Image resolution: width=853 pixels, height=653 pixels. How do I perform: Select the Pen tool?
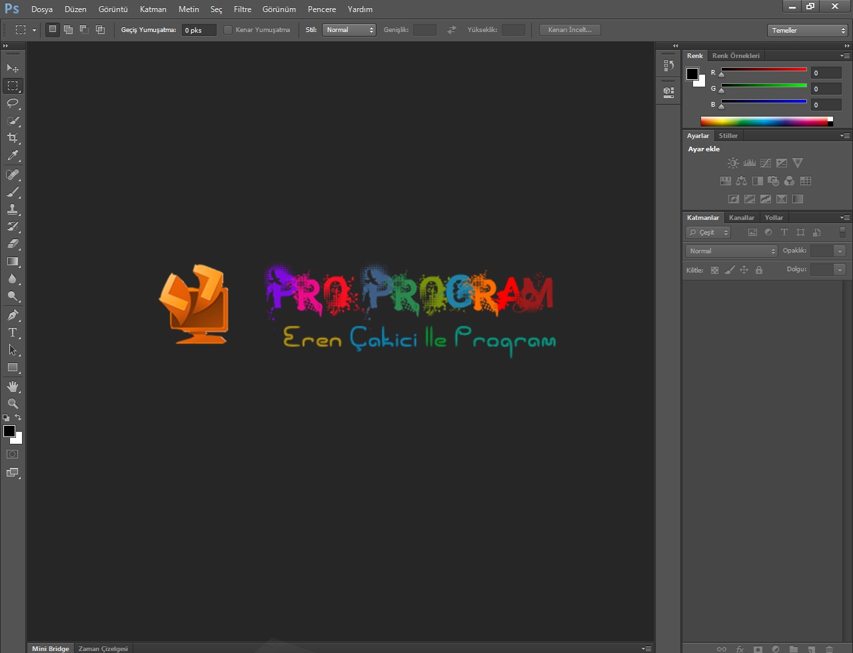(13, 315)
